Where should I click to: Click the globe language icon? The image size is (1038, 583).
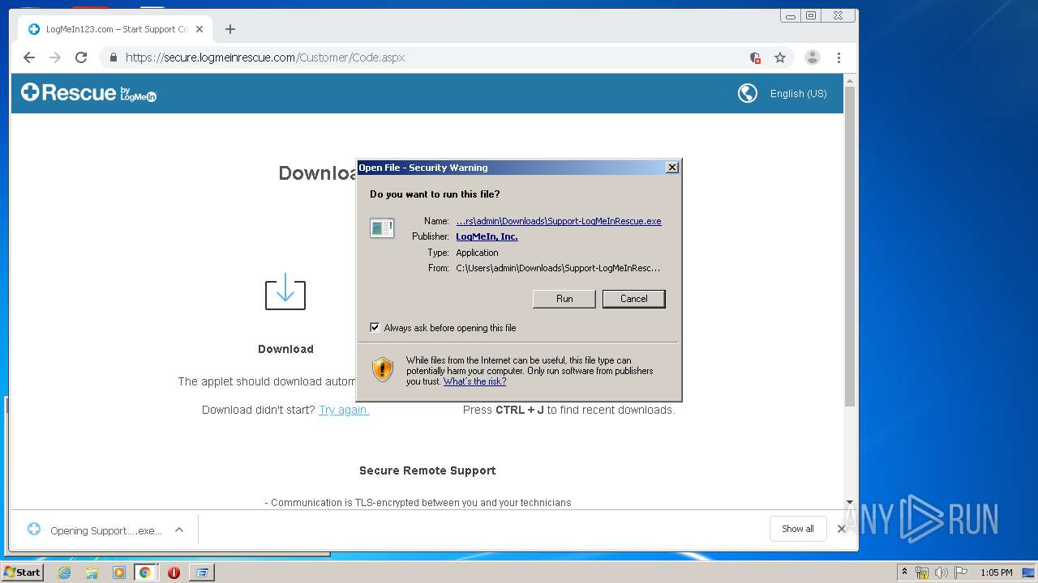[748, 93]
